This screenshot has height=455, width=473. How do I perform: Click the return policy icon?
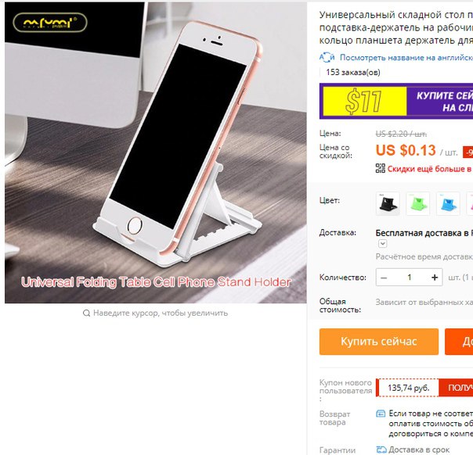tap(381, 414)
